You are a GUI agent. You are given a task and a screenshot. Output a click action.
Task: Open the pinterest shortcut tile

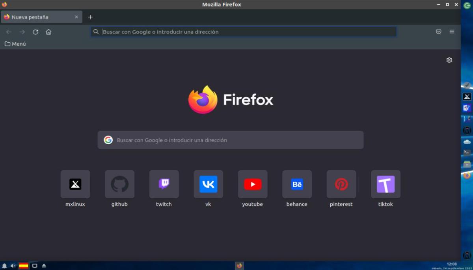click(x=341, y=184)
